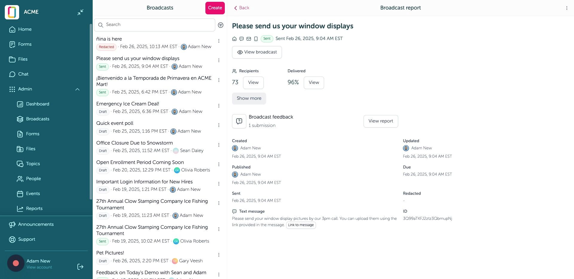Open options menu for ñina is here

pos(219,41)
